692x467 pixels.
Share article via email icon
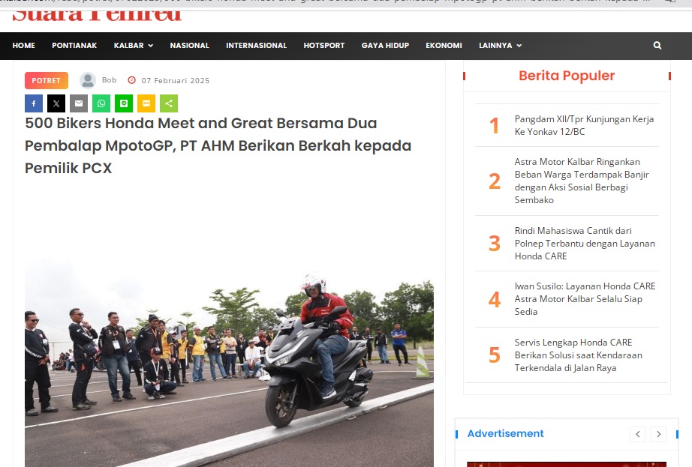(x=79, y=103)
